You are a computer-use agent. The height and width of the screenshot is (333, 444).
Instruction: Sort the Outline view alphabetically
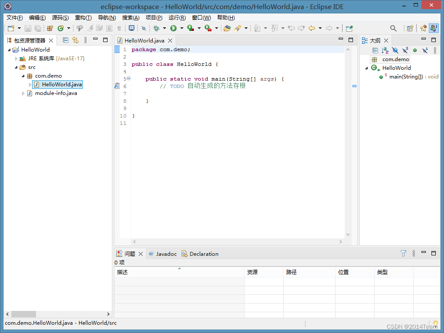tap(385, 51)
